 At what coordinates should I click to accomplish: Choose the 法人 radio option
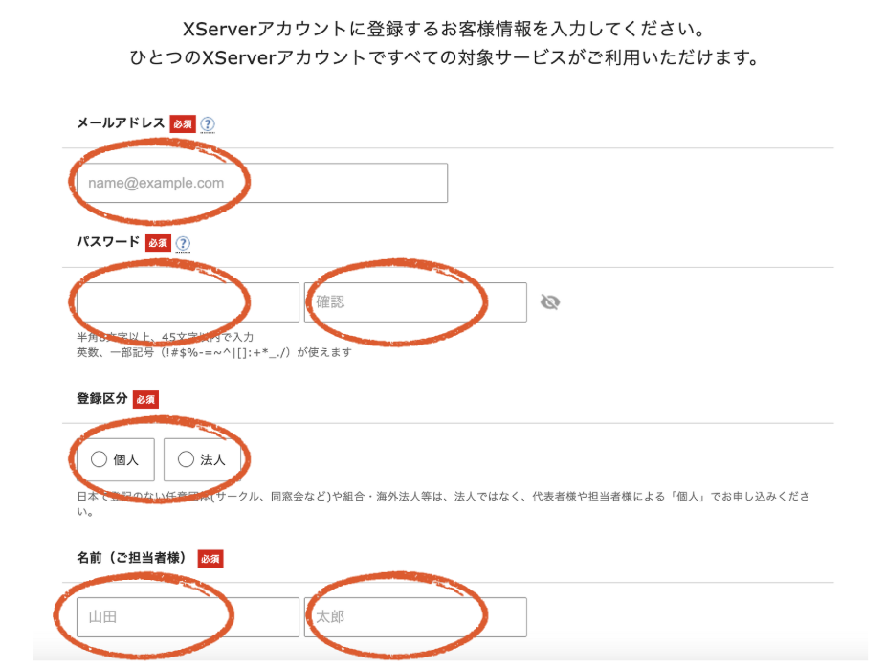point(201,459)
